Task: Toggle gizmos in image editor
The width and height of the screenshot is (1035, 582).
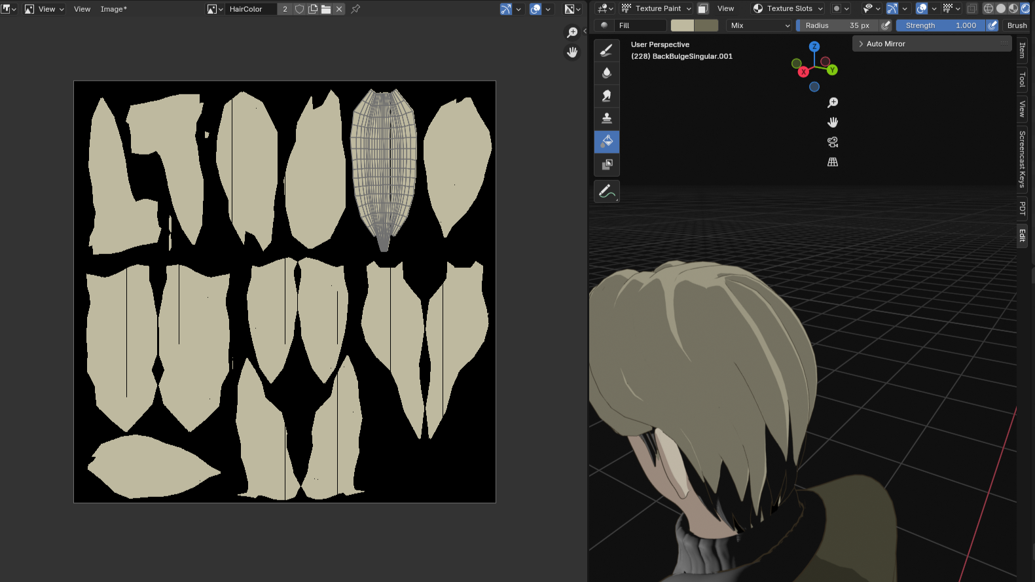Action: tap(506, 9)
